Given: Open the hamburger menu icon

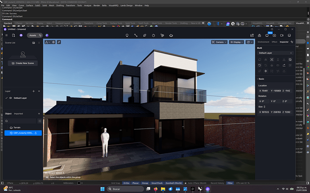Looking at the screenshot, I should [x=7, y=35].
